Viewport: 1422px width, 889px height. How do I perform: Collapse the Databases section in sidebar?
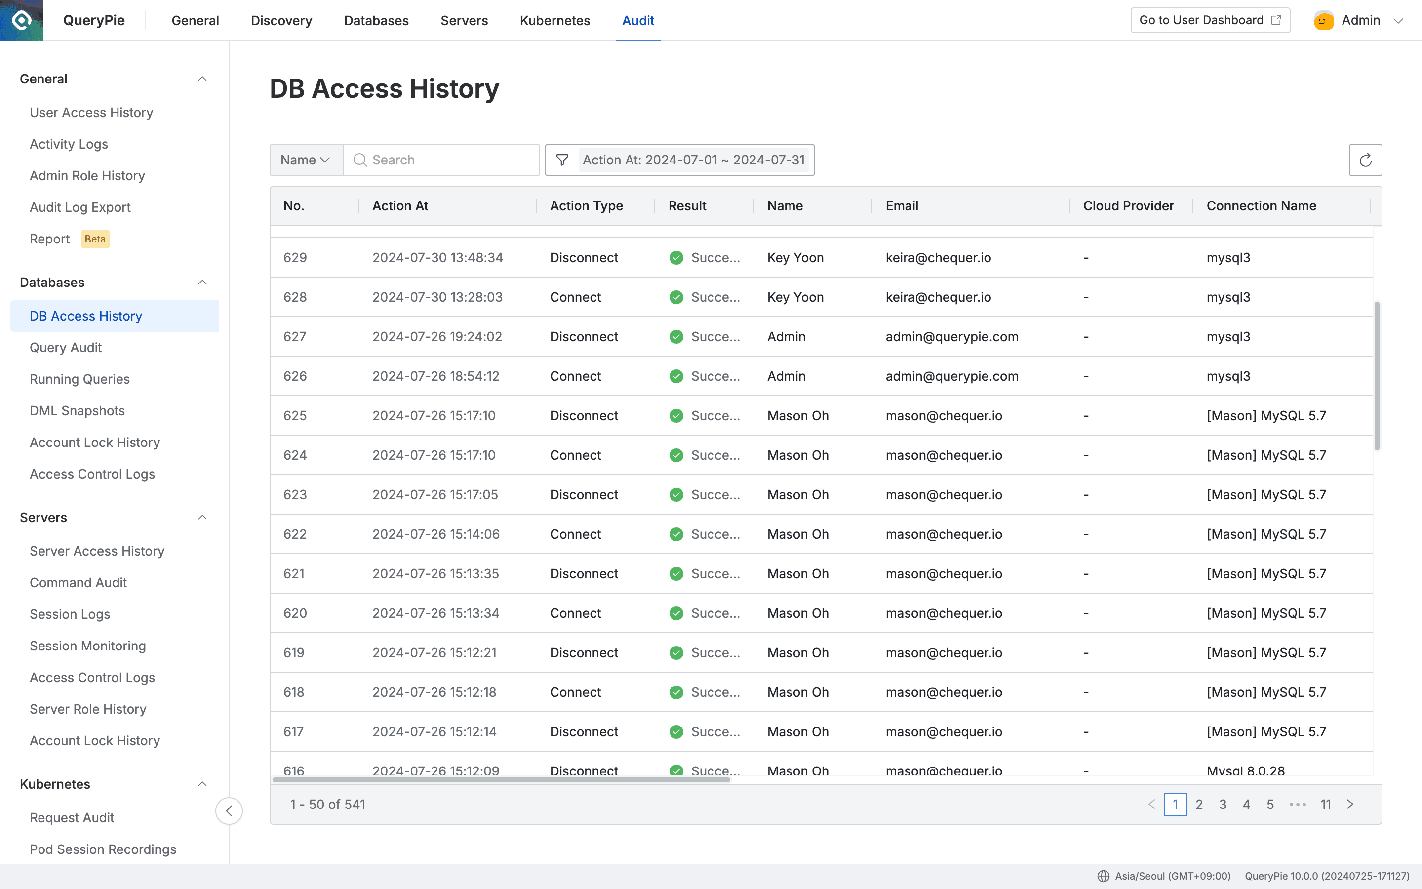click(203, 282)
